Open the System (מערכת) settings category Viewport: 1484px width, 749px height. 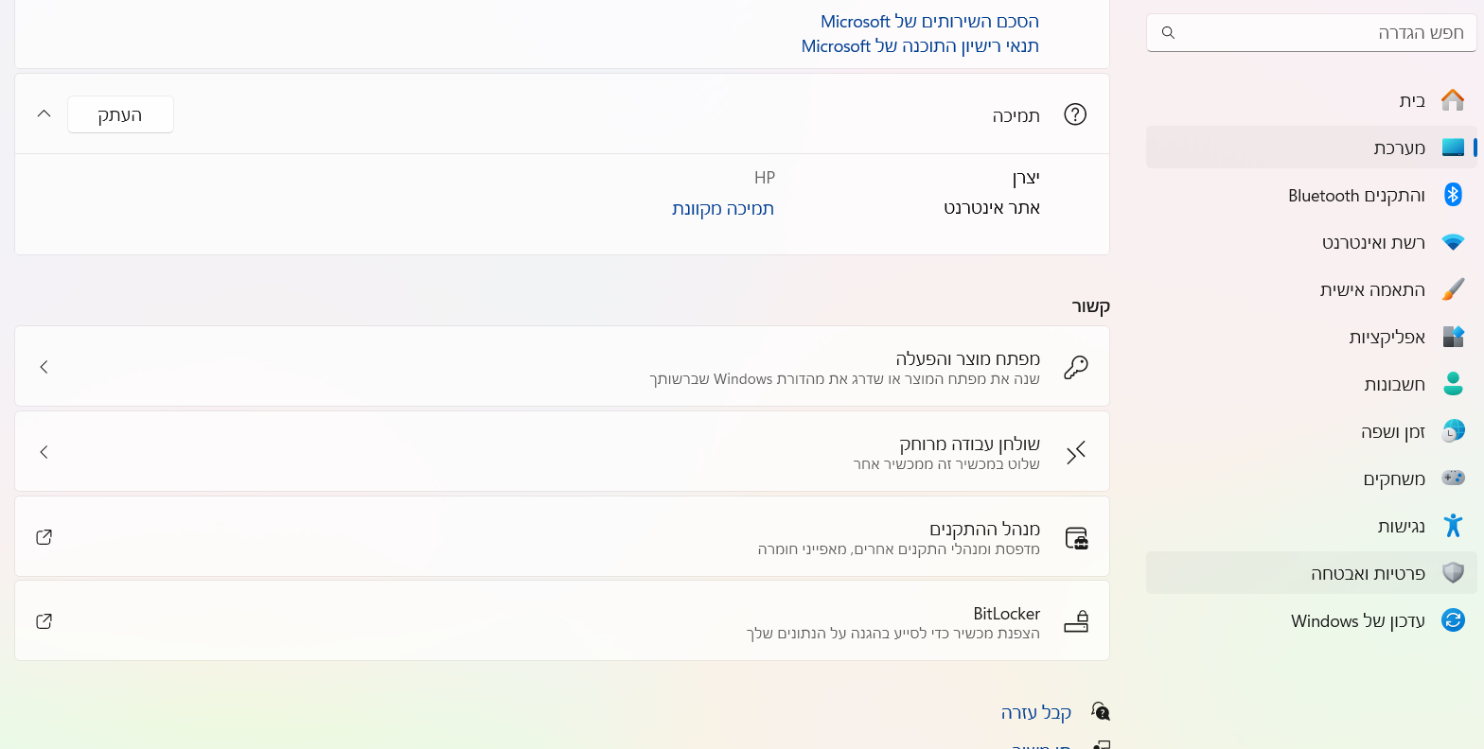[1311, 148]
